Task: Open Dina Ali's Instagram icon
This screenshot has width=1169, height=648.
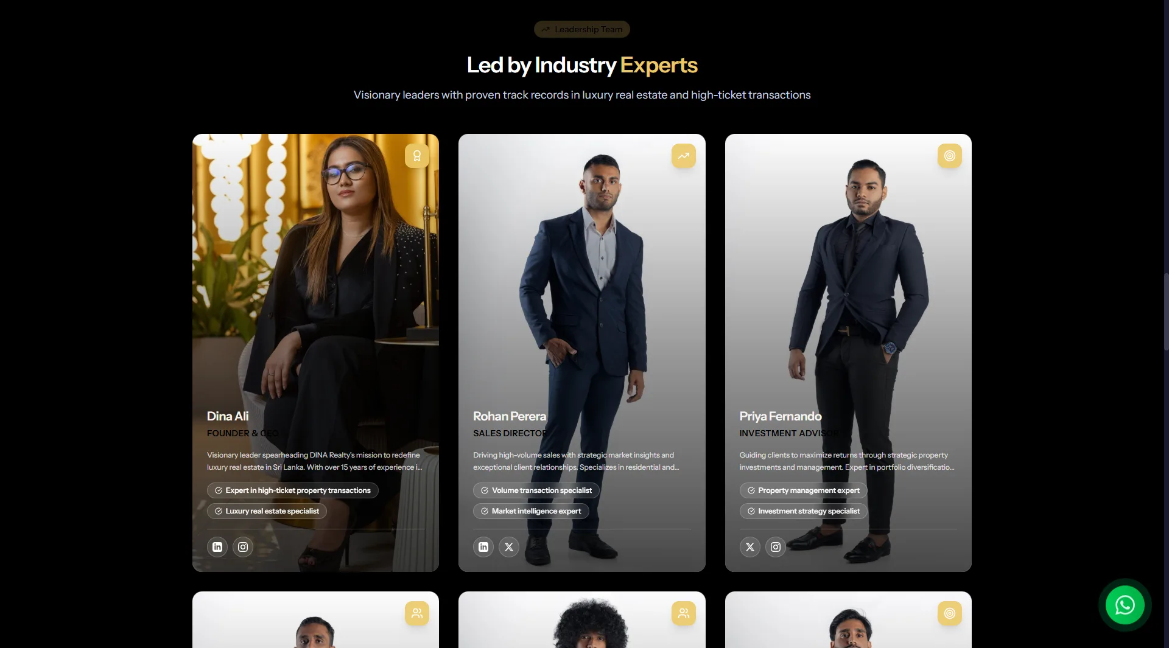Action: (x=243, y=547)
